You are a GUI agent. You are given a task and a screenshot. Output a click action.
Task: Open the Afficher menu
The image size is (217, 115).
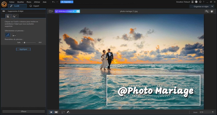pos(37,2)
